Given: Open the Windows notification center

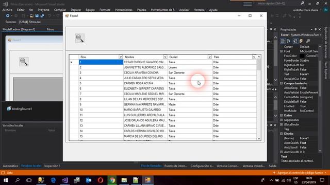Looking at the screenshot, I should [322, 180].
